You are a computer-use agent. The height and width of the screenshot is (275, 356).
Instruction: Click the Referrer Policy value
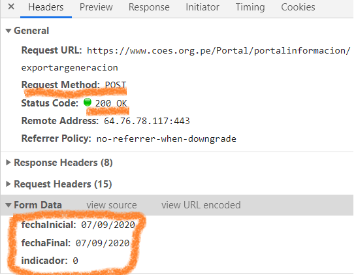tap(167, 138)
